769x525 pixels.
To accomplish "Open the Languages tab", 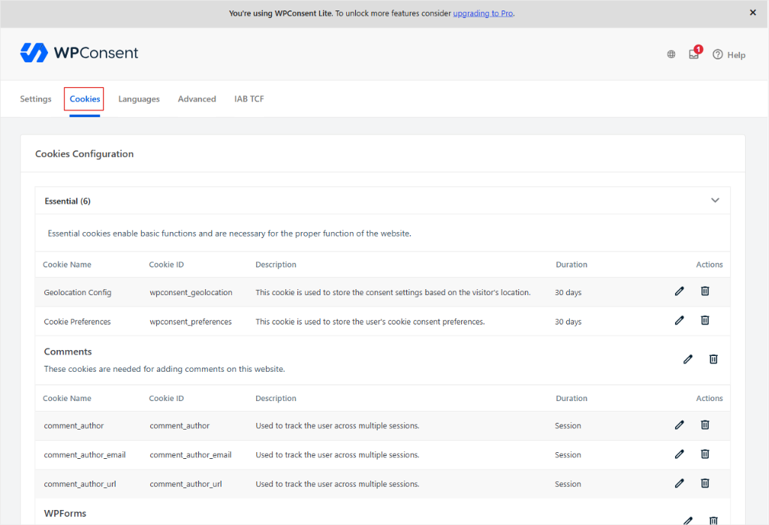I will pyautogui.click(x=139, y=98).
